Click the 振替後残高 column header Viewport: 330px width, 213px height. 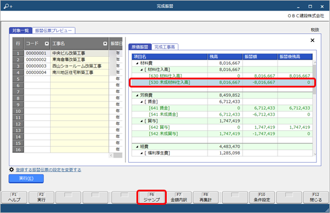click(x=295, y=57)
